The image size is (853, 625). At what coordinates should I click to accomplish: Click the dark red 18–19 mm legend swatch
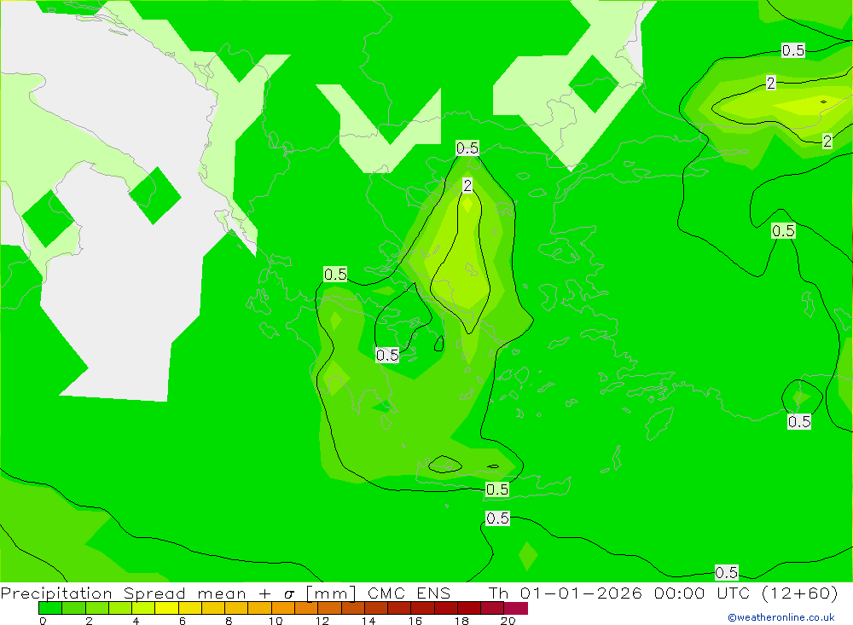pos(469,608)
